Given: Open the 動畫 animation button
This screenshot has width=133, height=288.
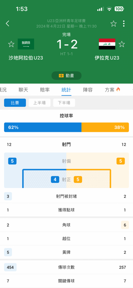Looking at the screenshot, I should (66, 75).
